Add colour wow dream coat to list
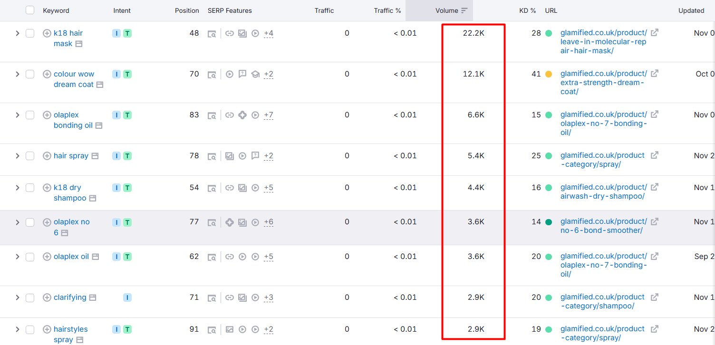The width and height of the screenshot is (715, 345). tap(47, 74)
